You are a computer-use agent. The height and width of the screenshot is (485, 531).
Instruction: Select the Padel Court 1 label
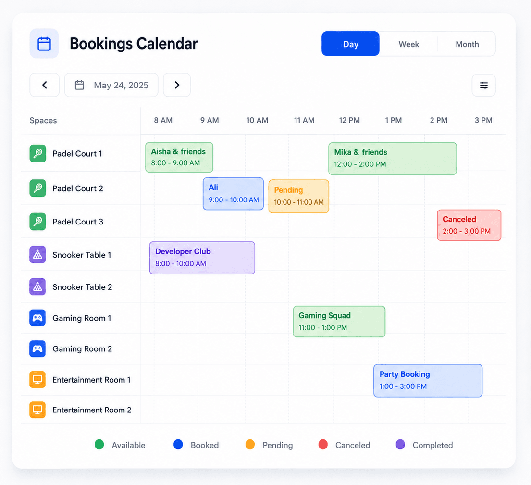[77, 154]
